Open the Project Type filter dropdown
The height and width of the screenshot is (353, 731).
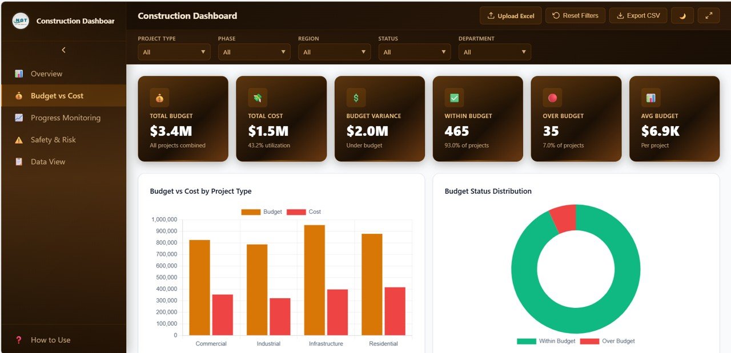coord(174,52)
